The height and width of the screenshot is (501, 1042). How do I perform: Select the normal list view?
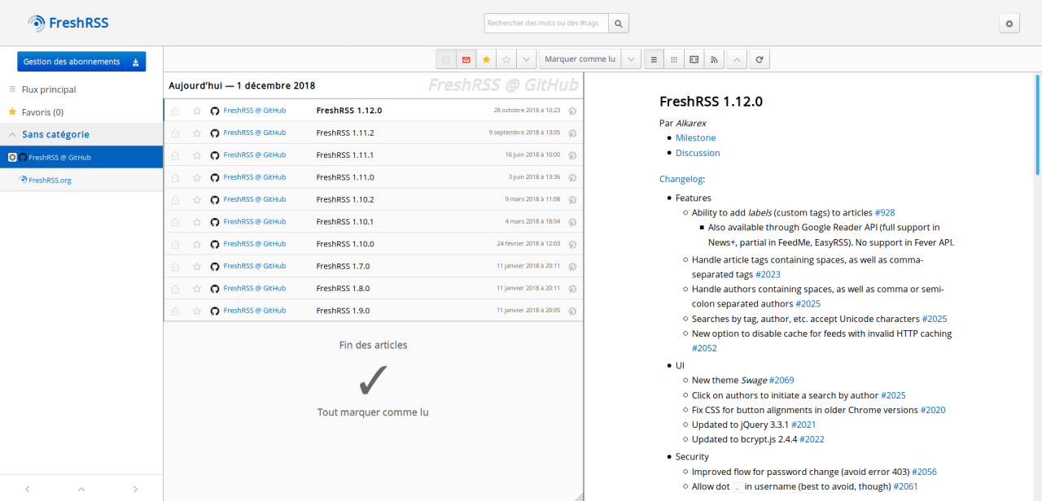coord(654,59)
